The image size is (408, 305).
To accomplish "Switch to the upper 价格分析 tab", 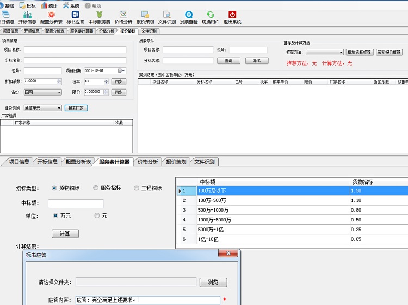I will pyautogui.click(x=107, y=31).
